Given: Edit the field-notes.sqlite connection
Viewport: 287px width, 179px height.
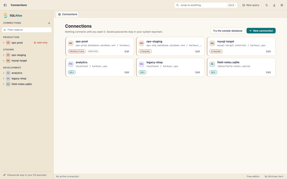Looking at the screenshot, I should (268, 72).
